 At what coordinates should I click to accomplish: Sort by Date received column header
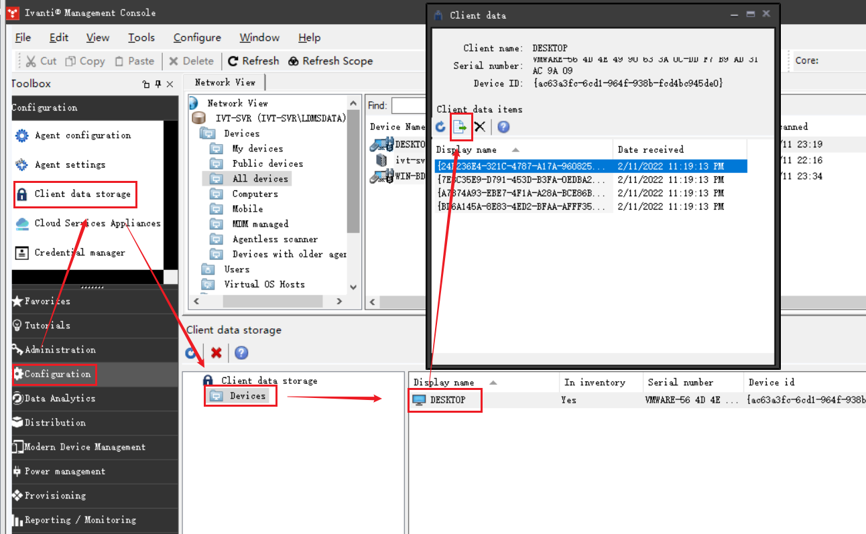pyautogui.click(x=650, y=149)
